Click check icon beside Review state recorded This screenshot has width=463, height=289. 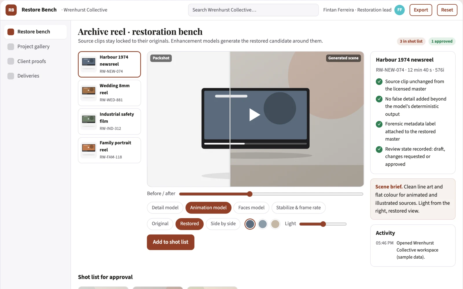379,149
